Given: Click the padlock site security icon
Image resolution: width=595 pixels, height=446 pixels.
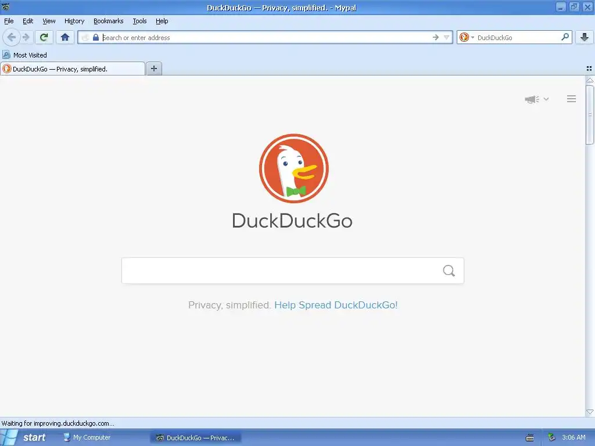Looking at the screenshot, I should point(96,37).
